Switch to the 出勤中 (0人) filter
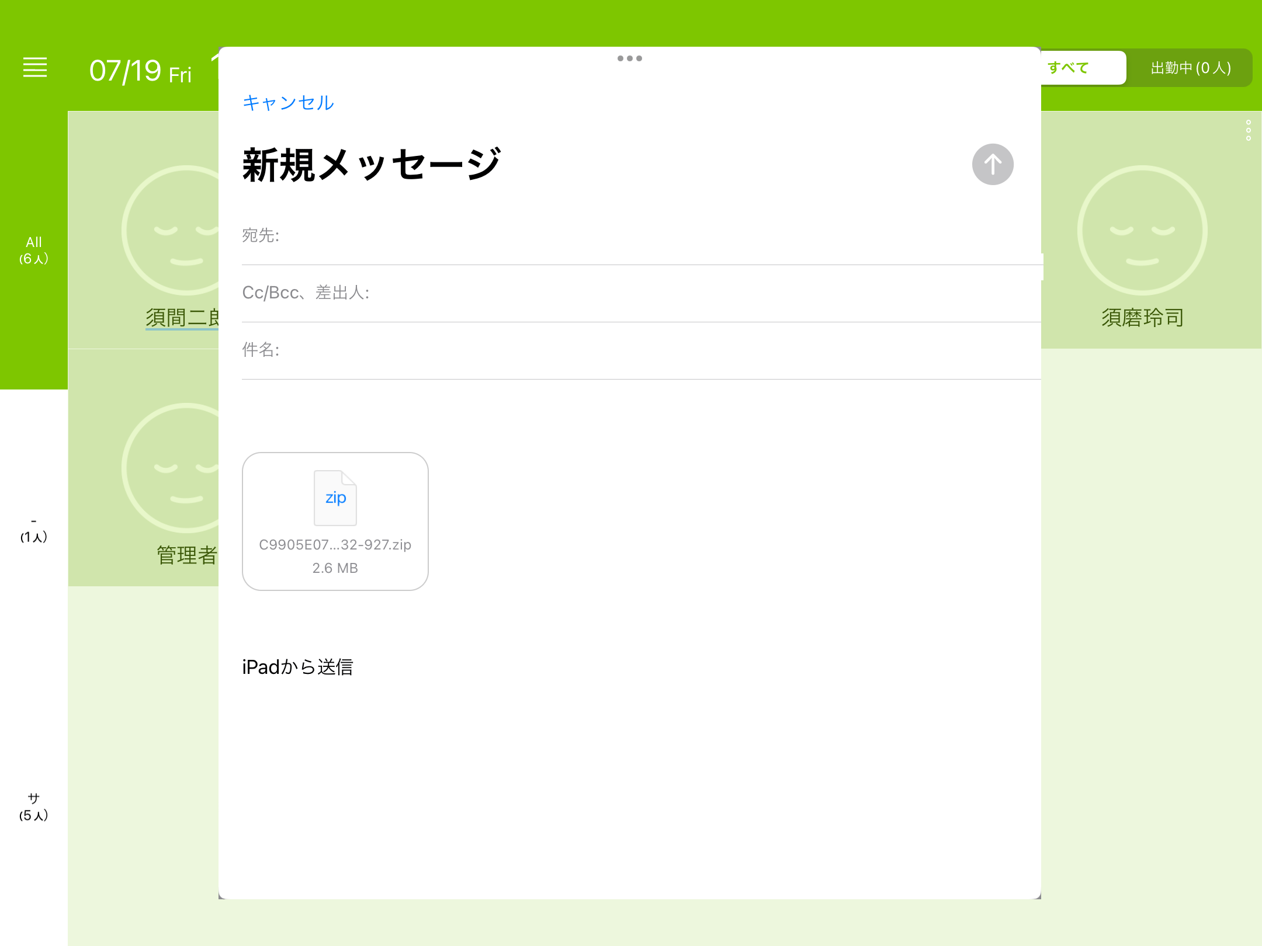Viewport: 1262px width, 946px height. [x=1190, y=67]
